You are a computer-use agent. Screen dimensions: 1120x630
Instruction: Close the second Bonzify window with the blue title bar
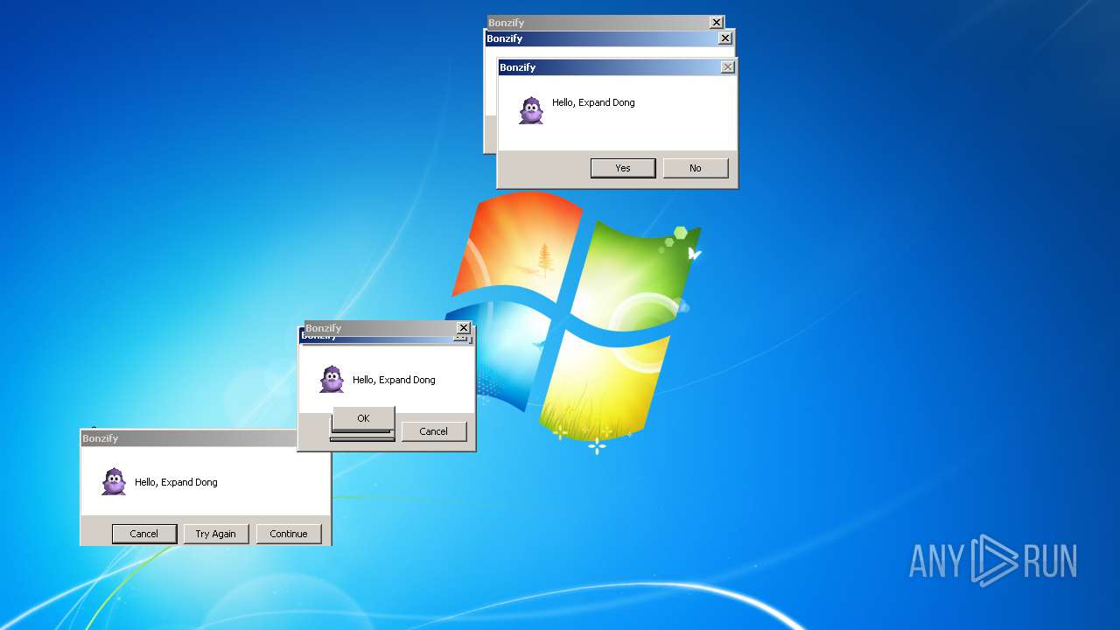point(725,38)
